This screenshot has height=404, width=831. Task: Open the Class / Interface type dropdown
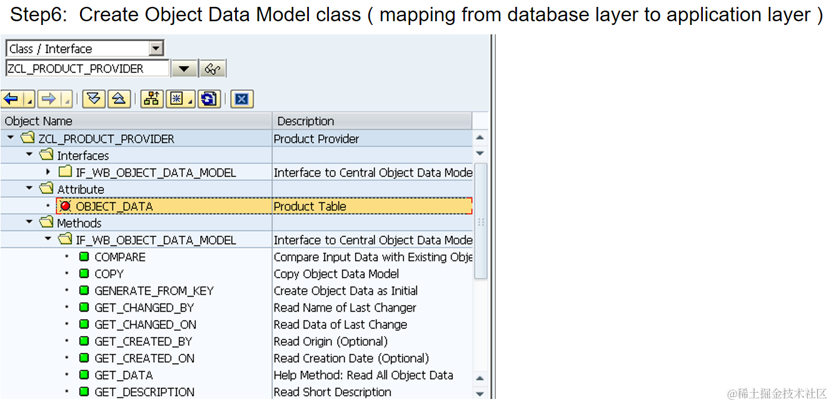click(156, 49)
